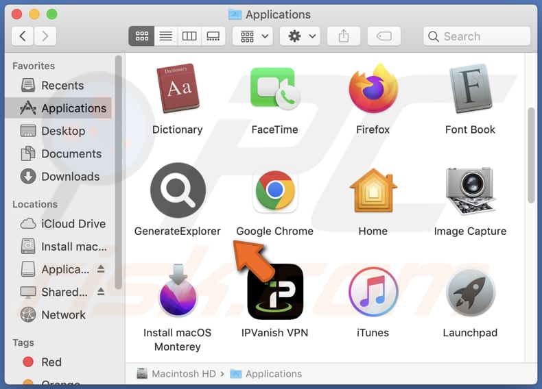Viewport: 542px width, 389px height.
Task: Select the FaceTime app icon
Action: point(275,88)
